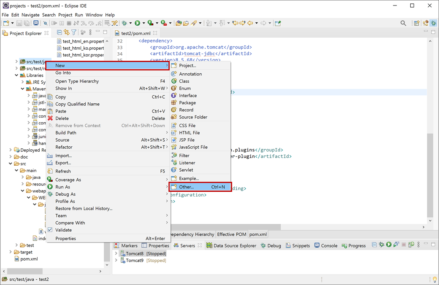
Task: Expand the doc folder node
Action: pyautogui.click(x=11, y=157)
